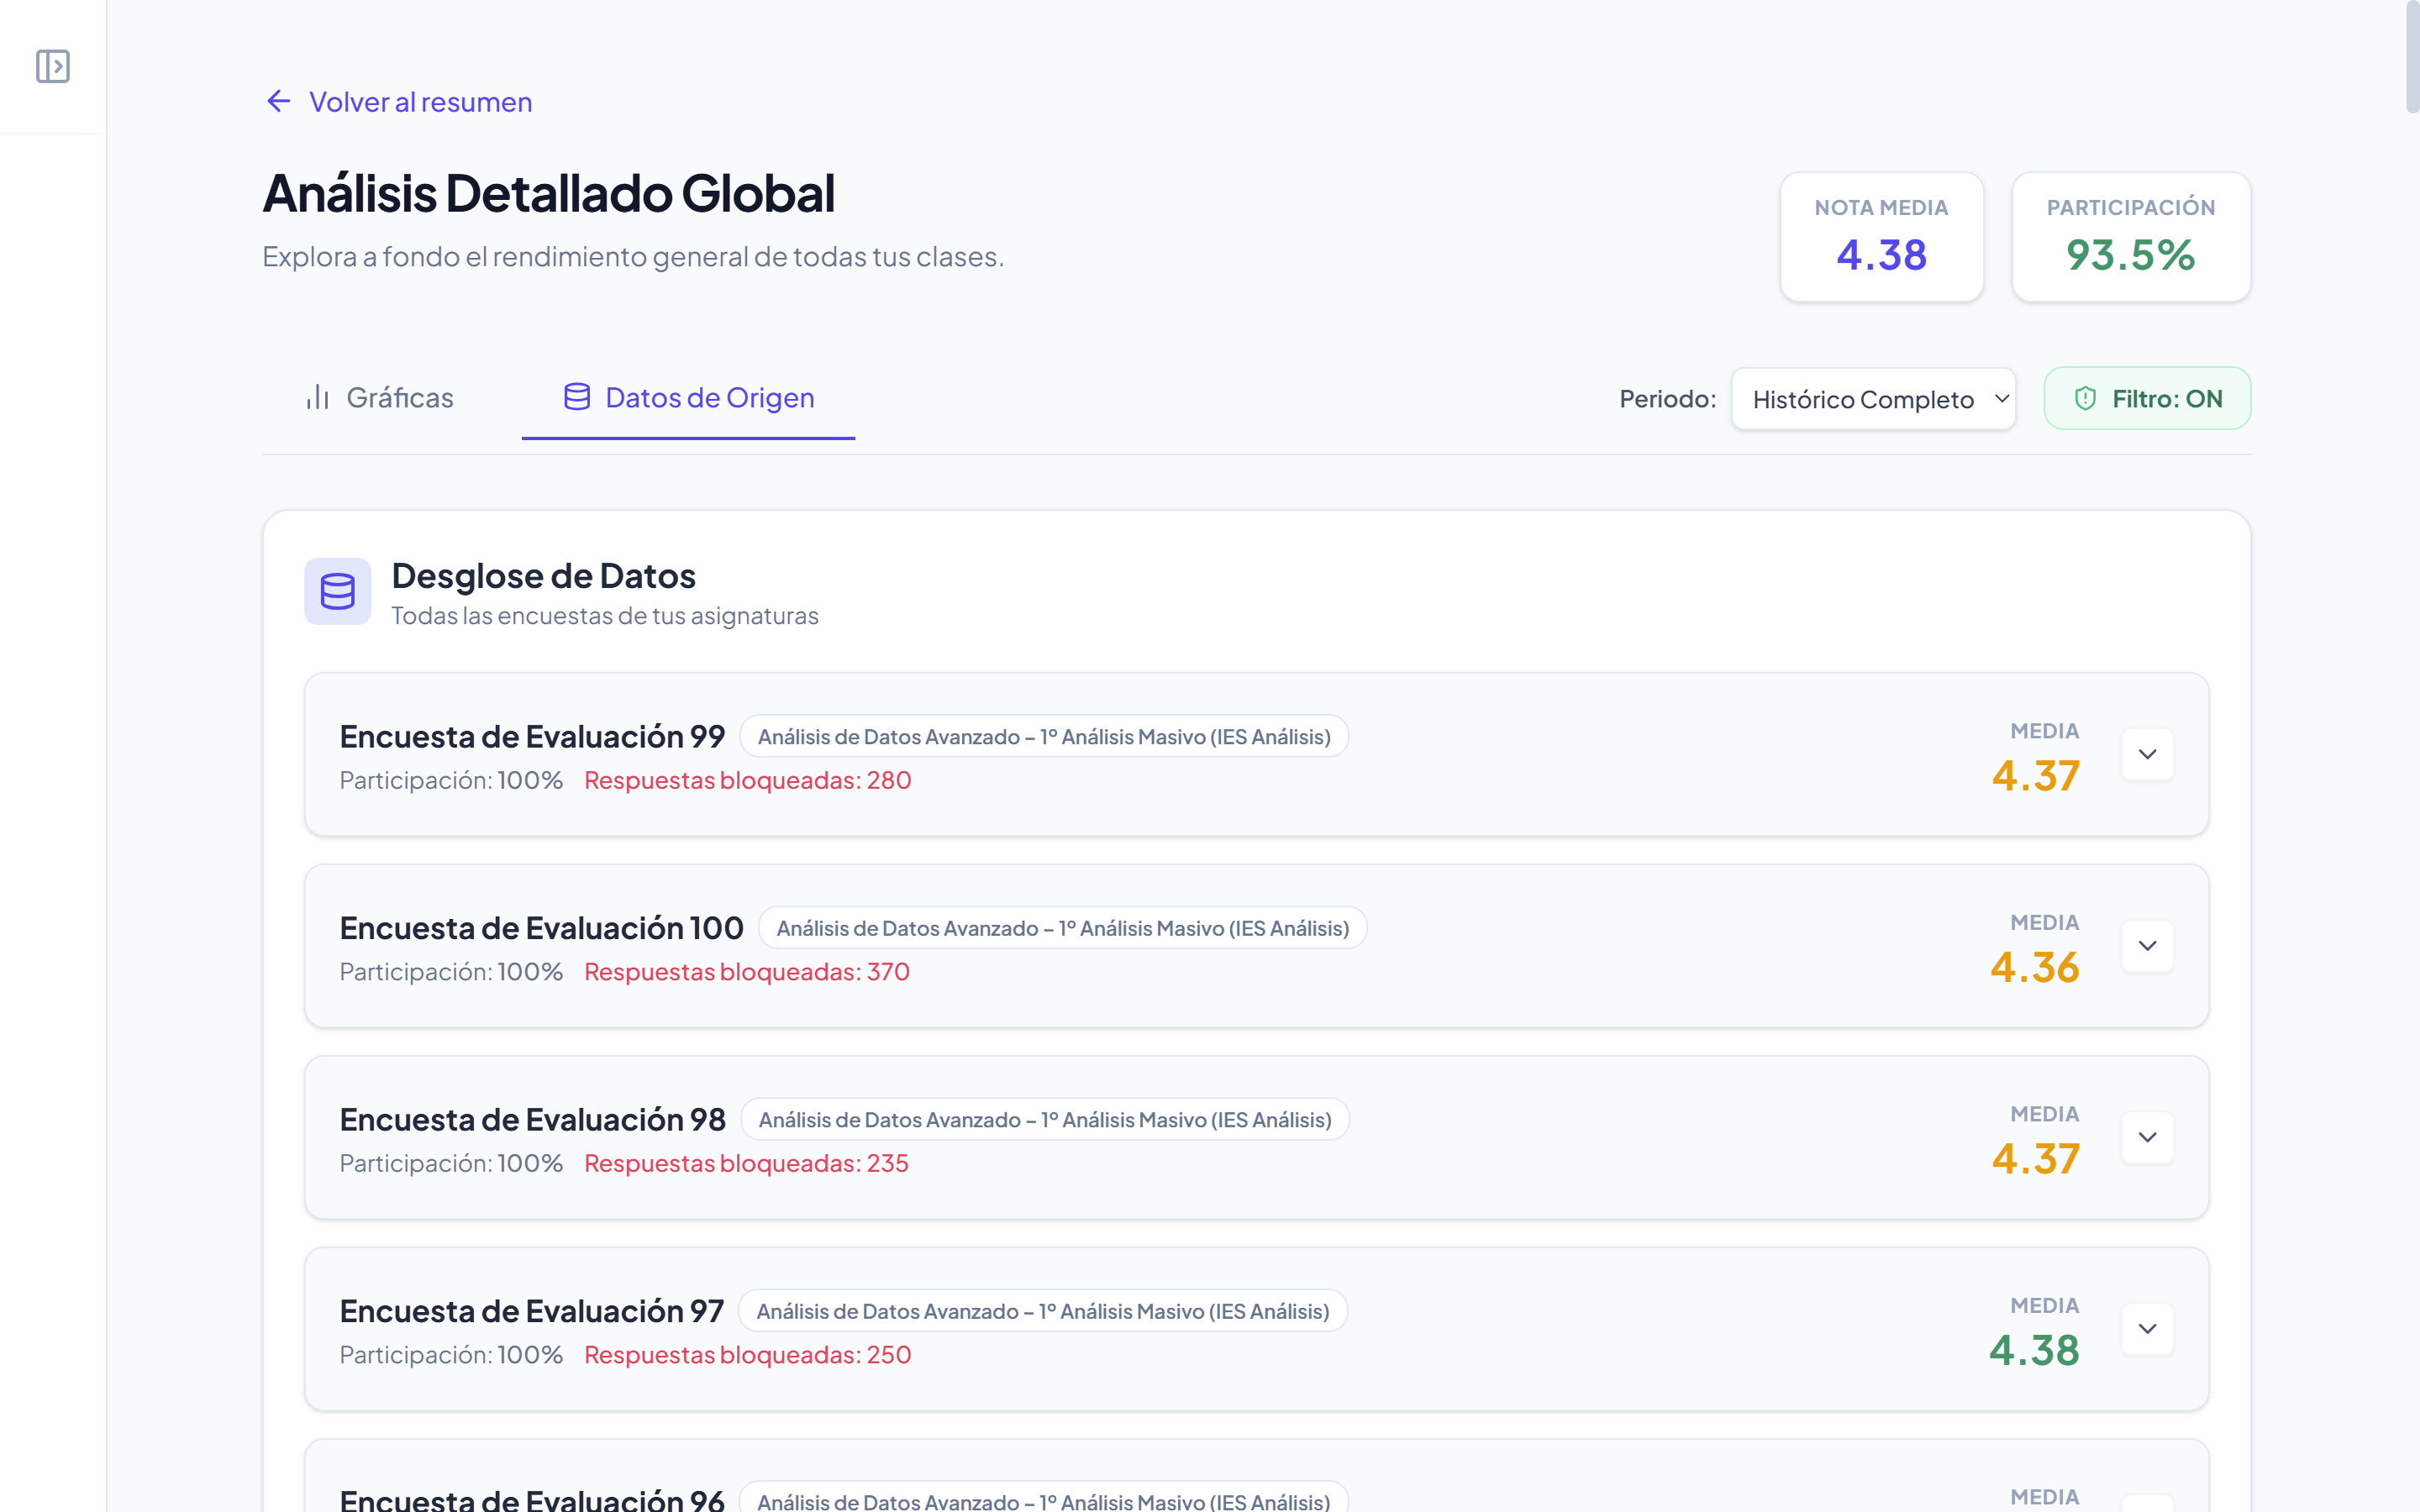Click Participación: 100% under Encuesta 99
This screenshot has width=2420, height=1512.
click(451, 780)
